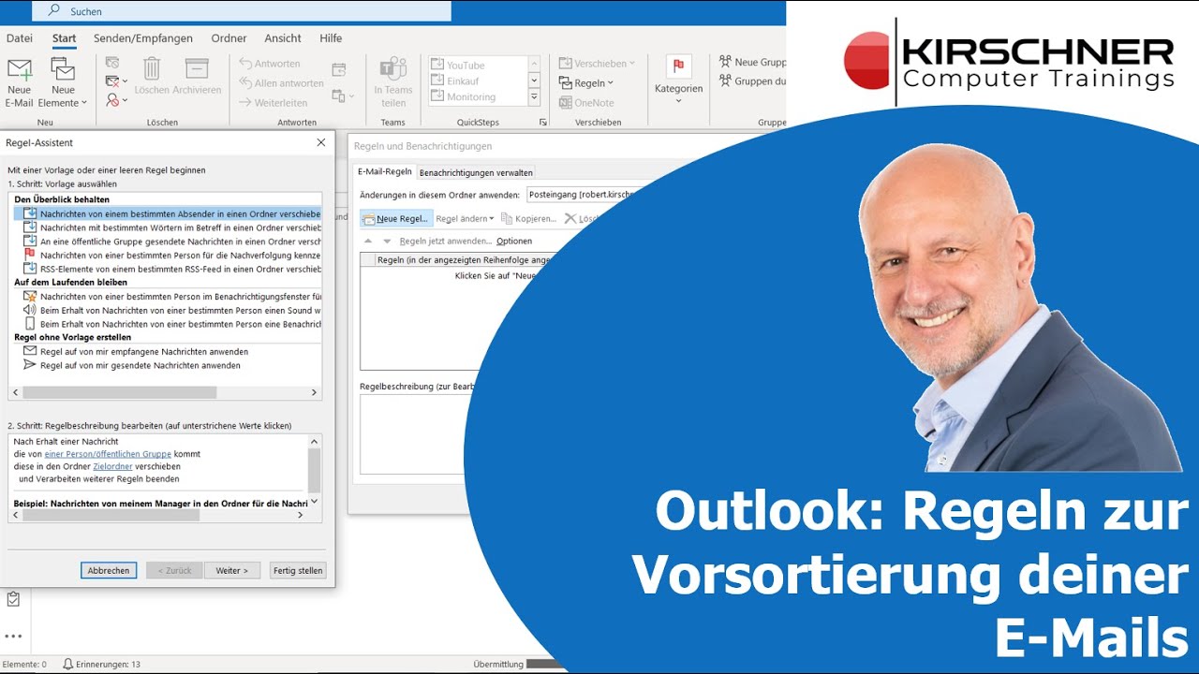1199x674 pixels.
Task: Click the move rule down arrow
Action: (x=387, y=241)
